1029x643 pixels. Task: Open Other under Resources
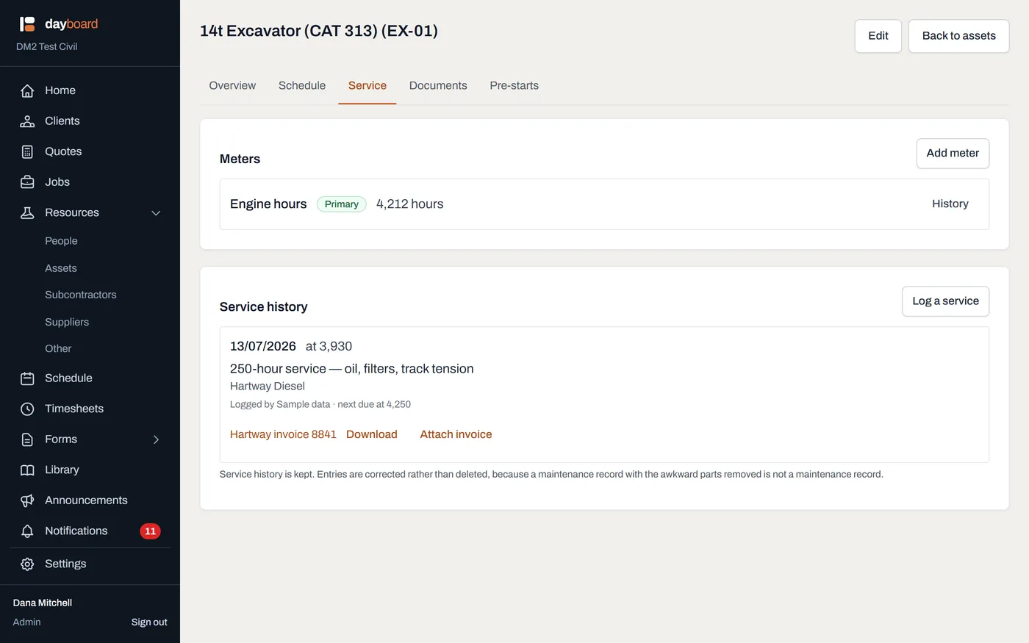(x=58, y=348)
